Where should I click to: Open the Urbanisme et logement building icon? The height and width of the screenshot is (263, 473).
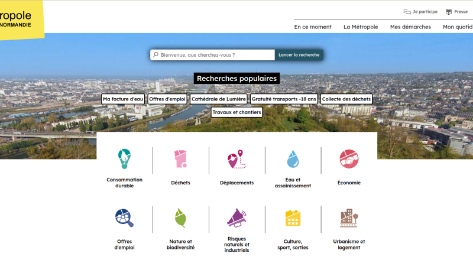click(349, 218)
